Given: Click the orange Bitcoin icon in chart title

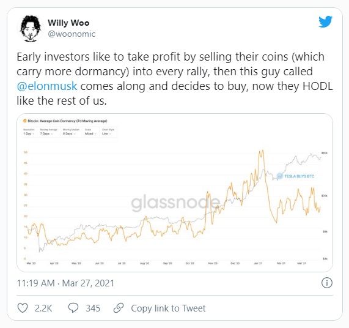Looking at the screenshot, I should pos(25,121).
